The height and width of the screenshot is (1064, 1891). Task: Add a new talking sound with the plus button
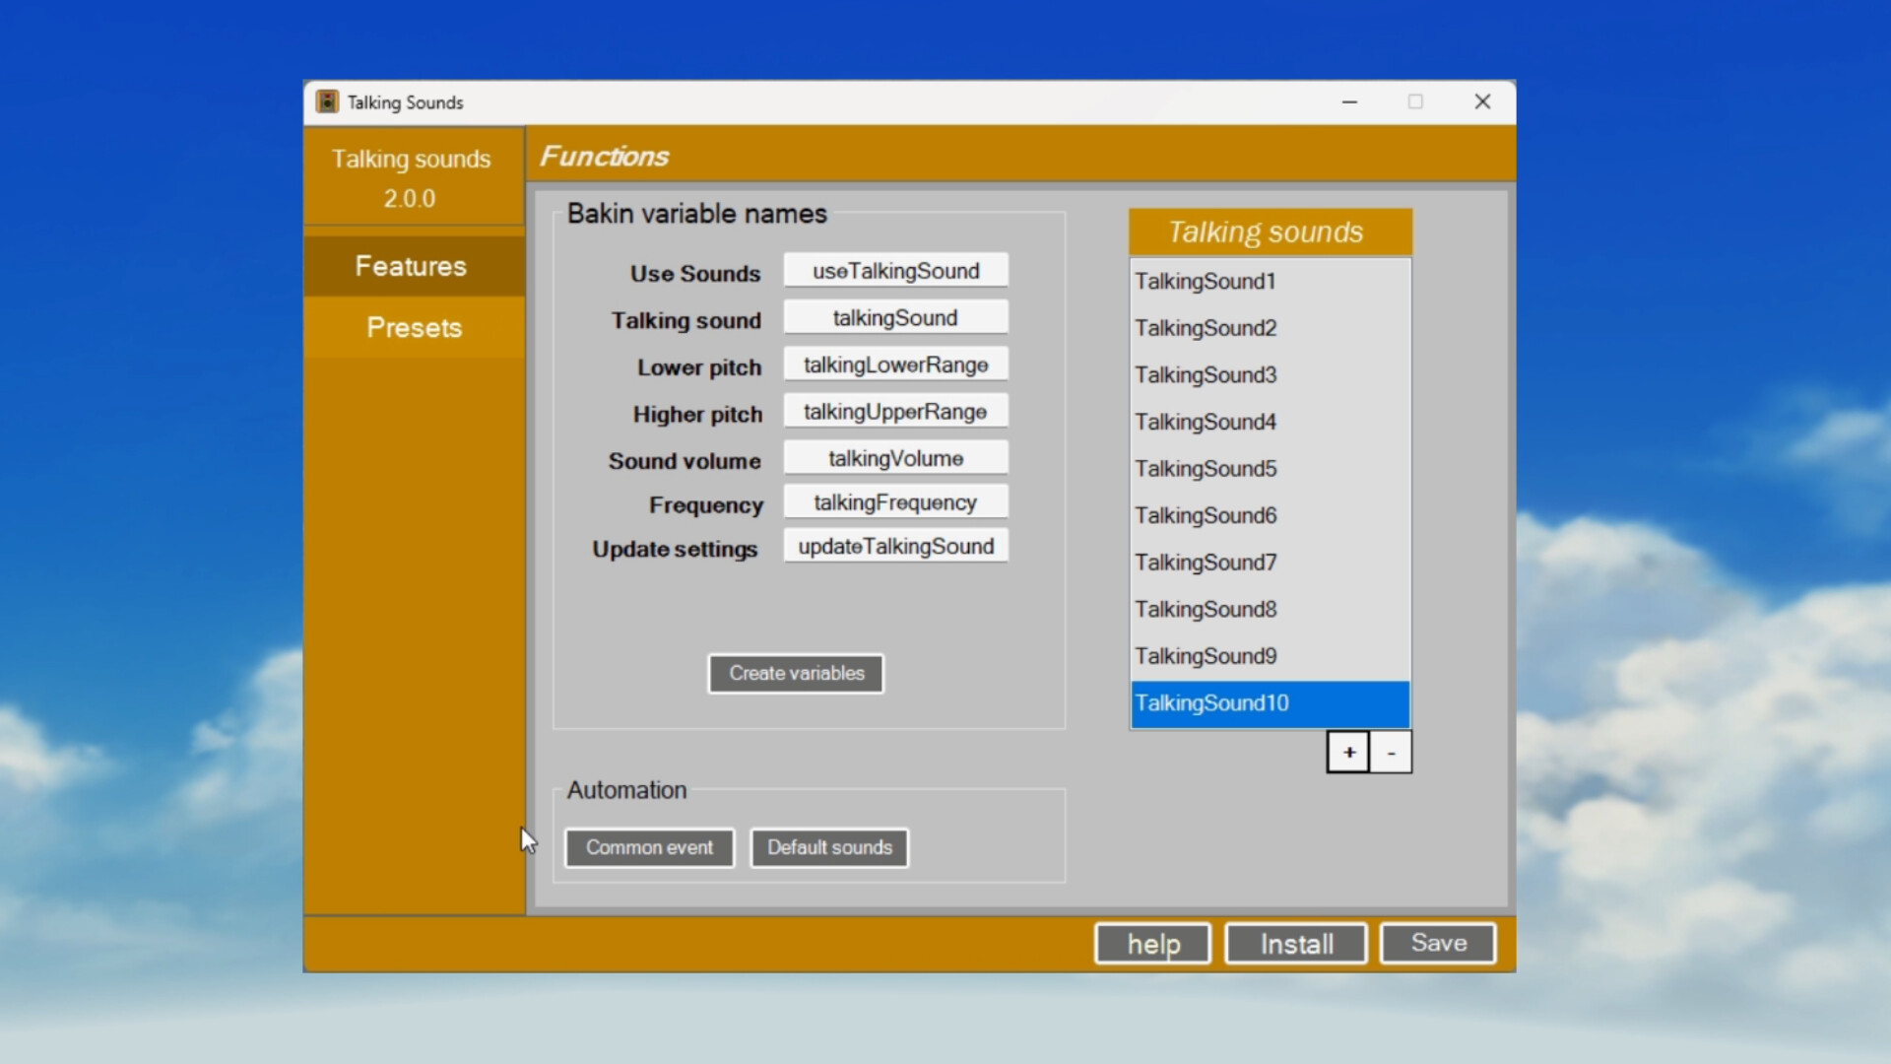[1347, 752]
